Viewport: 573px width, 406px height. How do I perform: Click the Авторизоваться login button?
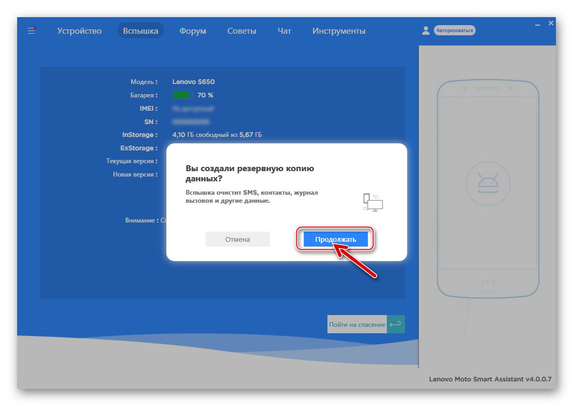pos(455,30)
